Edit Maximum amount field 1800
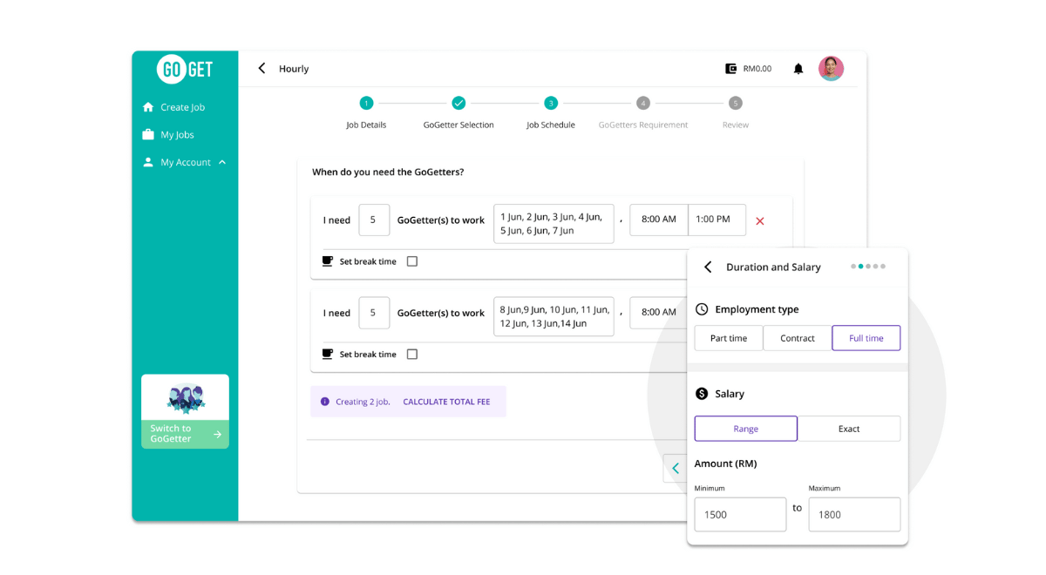This screenshot has width=1046, height=575. 854,514
